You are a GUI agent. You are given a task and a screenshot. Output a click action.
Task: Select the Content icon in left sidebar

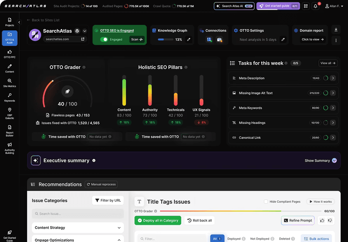[x=9, y=68]
